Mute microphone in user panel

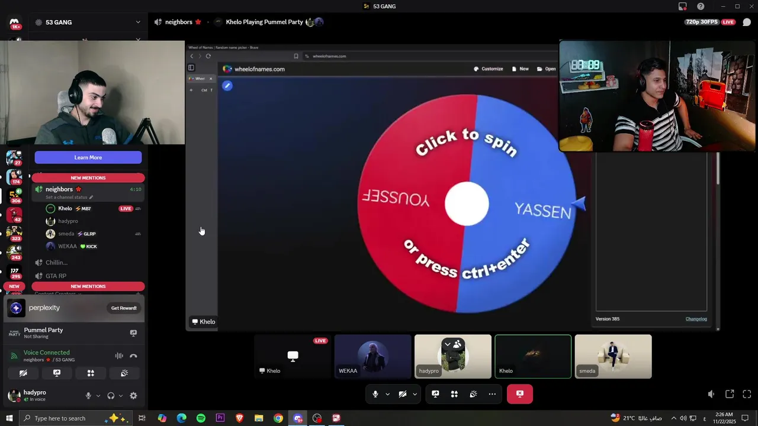click(x=88, y=396)
